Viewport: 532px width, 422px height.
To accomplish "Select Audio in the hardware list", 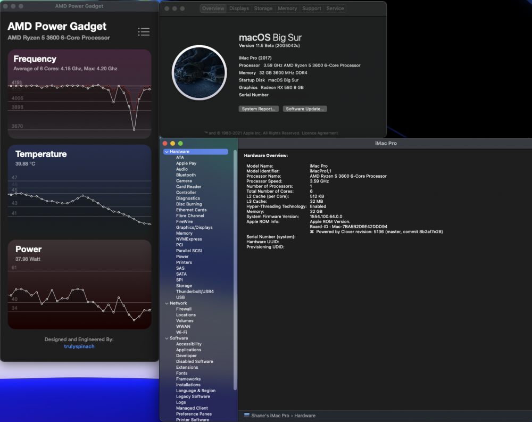I will pos(181,169).
